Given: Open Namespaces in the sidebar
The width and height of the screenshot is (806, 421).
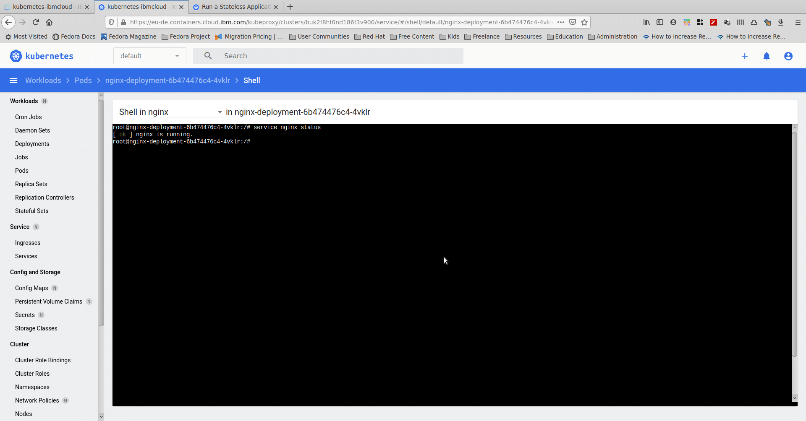Looking at the screenshot, I should click(32, 387).
